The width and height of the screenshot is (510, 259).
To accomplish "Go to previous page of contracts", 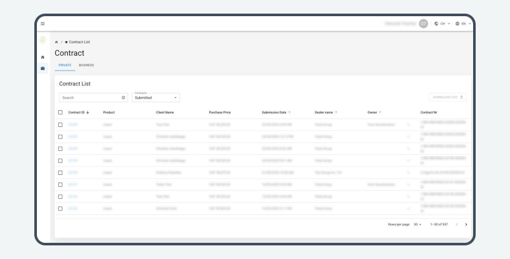I will click(x=457, y=225).
